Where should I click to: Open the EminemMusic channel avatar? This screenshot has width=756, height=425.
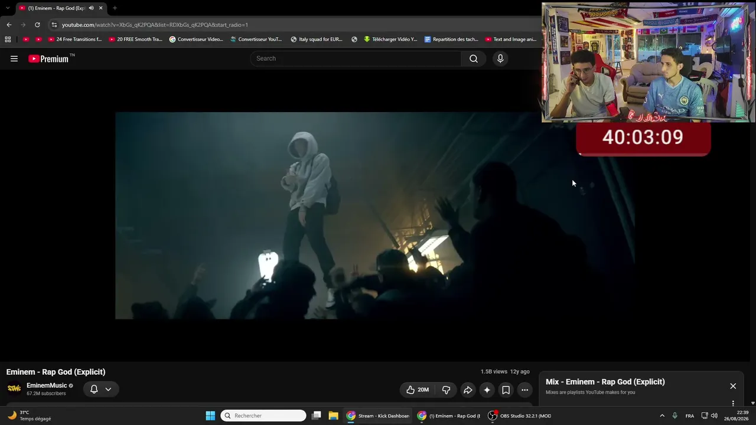click(14, 388)
